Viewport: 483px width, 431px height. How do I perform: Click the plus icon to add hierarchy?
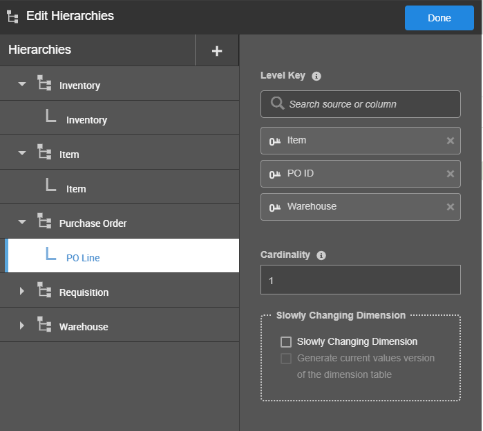[x=217, y=50]
